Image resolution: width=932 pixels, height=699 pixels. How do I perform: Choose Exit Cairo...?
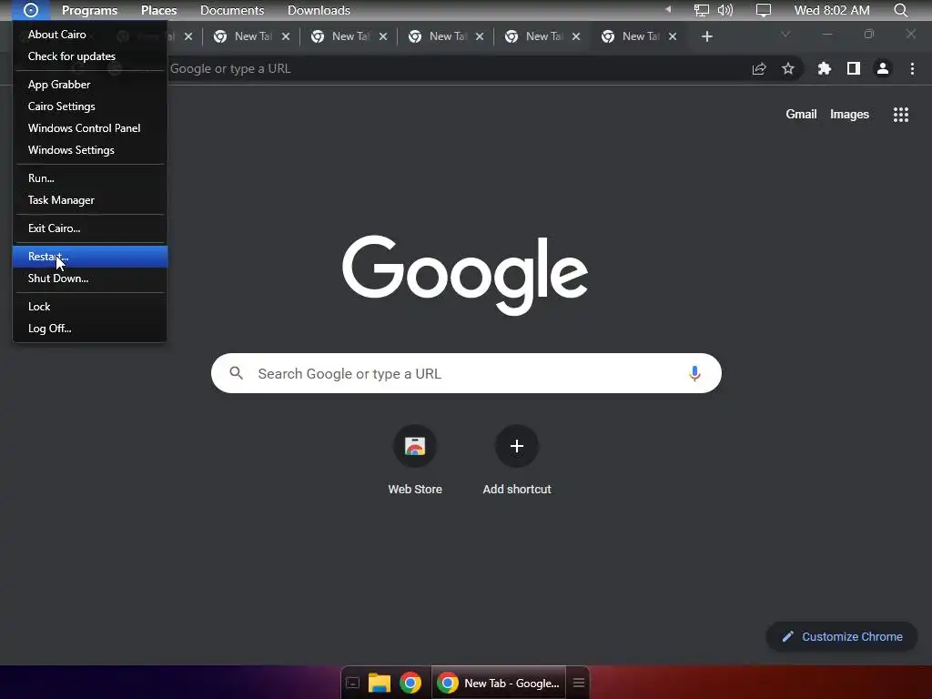[x=90, y=228]
